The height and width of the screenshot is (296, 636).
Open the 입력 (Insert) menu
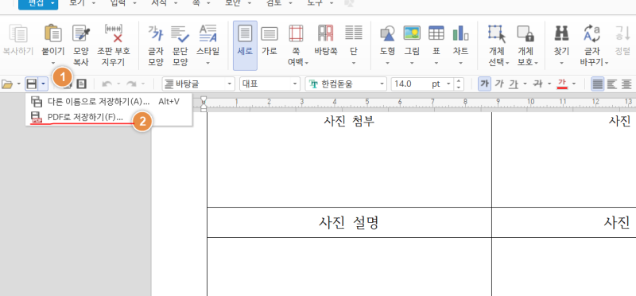click(123, 3)
